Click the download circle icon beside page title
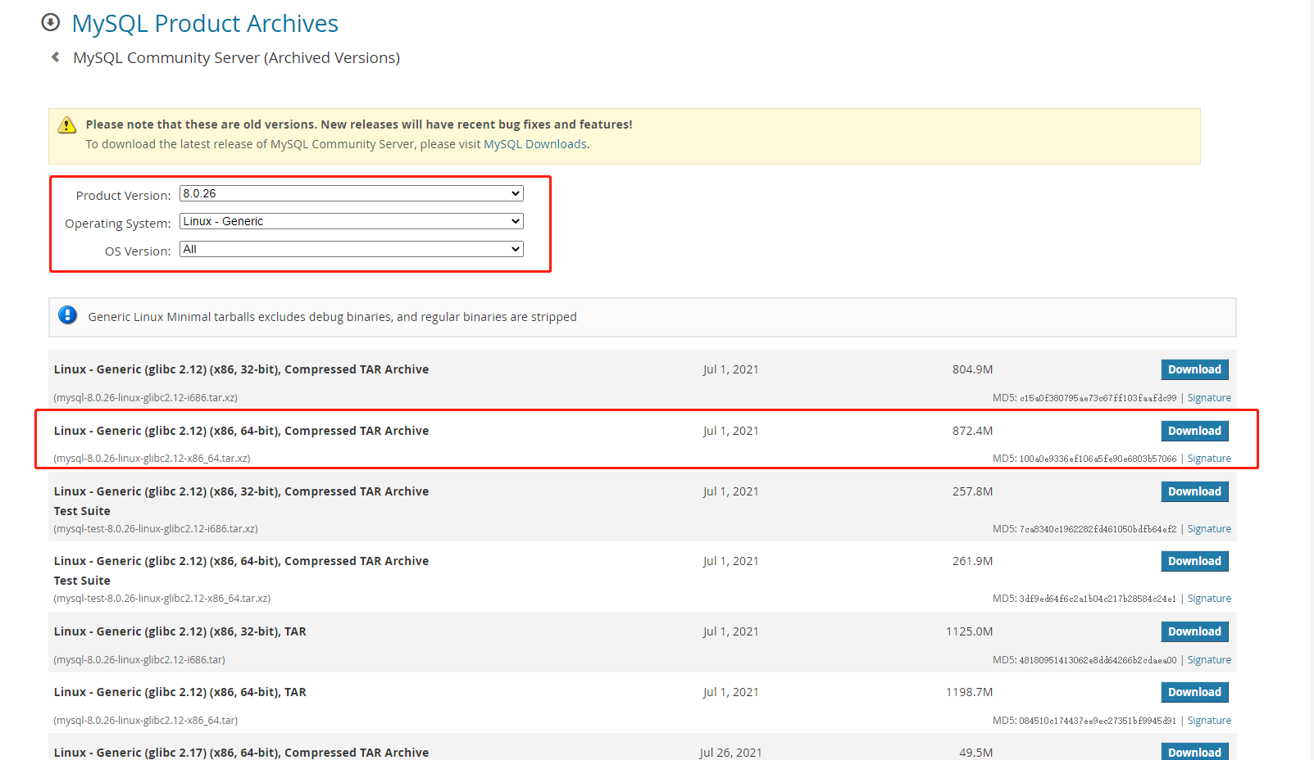The image size is (1314, 760). coord(51,22)
